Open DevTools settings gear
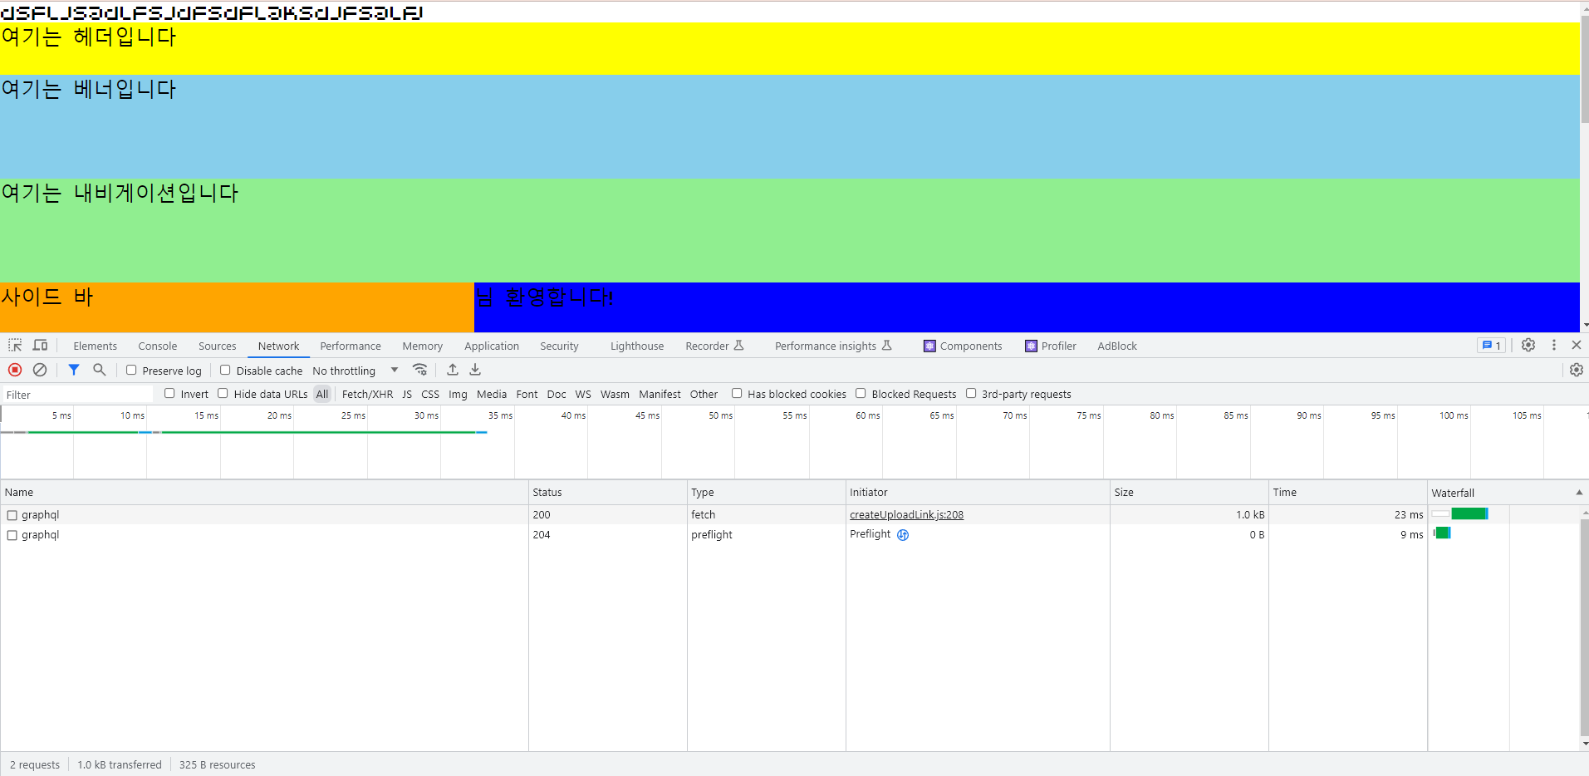 pos(1528,345)
